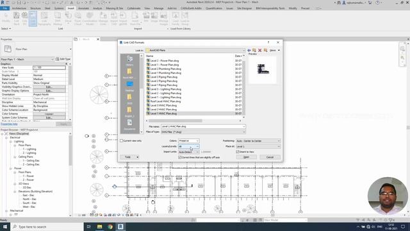Click the DWF Markup ribbon icon
The image size is (410, 231).
(58, 19)
